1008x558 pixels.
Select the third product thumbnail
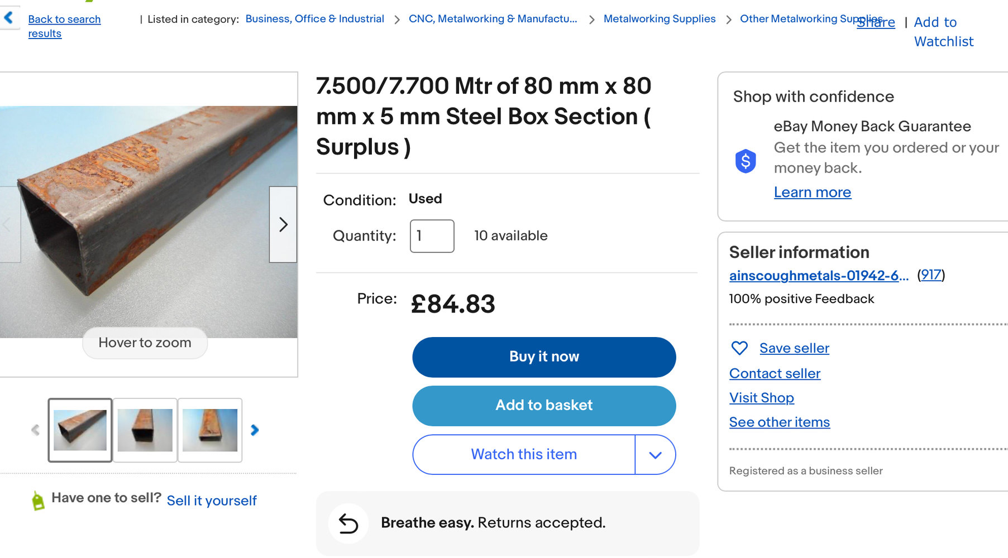point(210,430)
